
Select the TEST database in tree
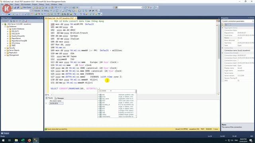point(14,46)
